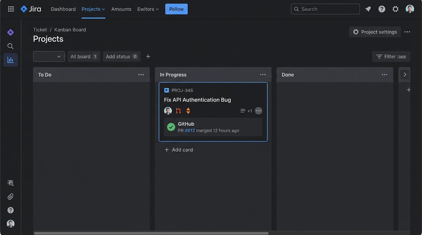Click the attachments paperclip icon in sidebar
Viewport: 422px width, 235px height.
click(x=10, y=196)
